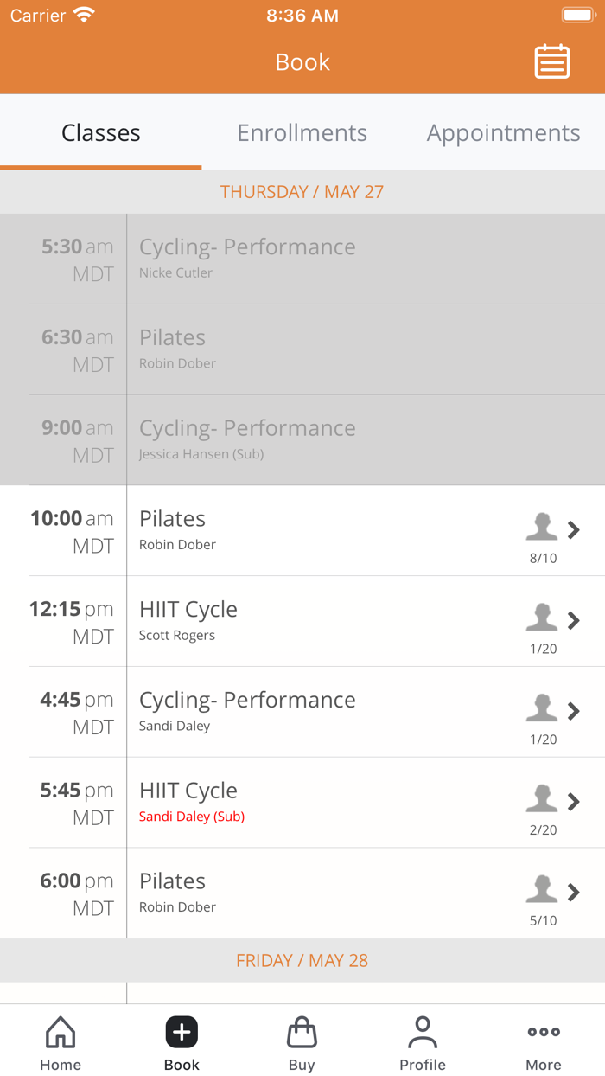Viewport: 605px width, 1076px height.
Task: Tap the Home icon in bottom bar
Action: (60, 1032)
